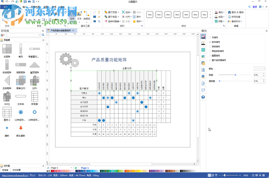Select the HOQ symbol in library
The image size is (269, 178).
click(7, 98)
